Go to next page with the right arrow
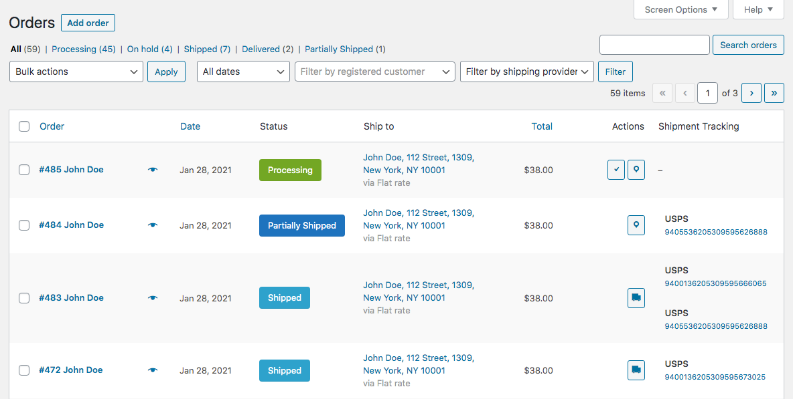The height and width of the screenshot is (399, 793). tap(751, 92)
